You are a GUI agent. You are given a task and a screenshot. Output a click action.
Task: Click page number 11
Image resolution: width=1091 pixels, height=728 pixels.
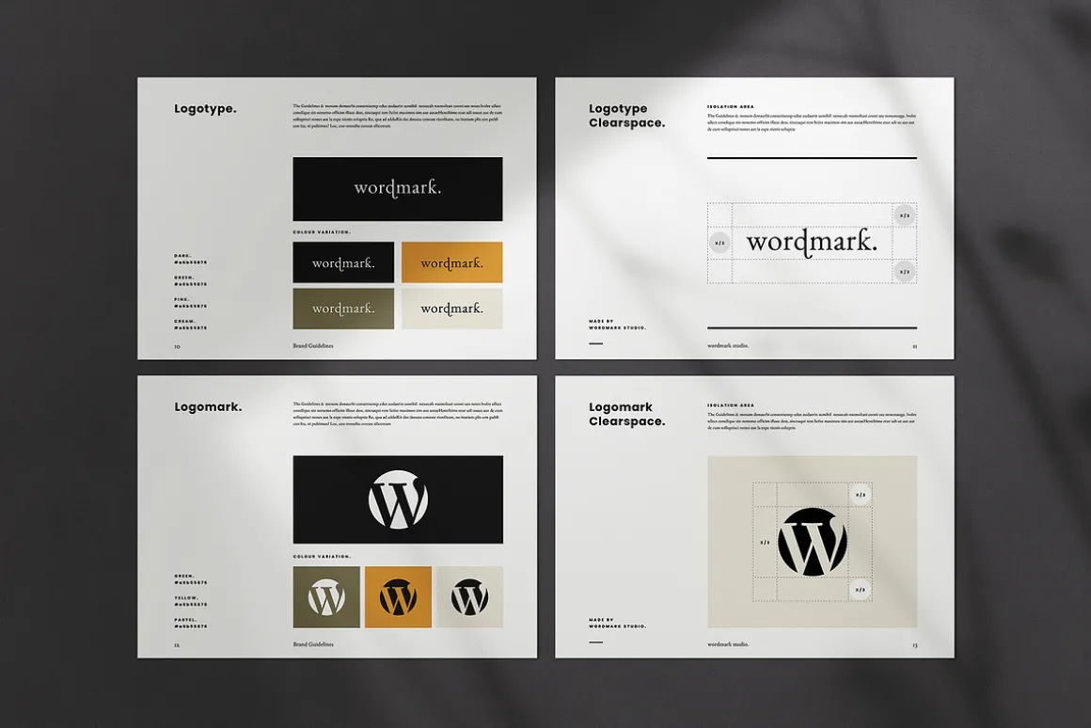914,346
